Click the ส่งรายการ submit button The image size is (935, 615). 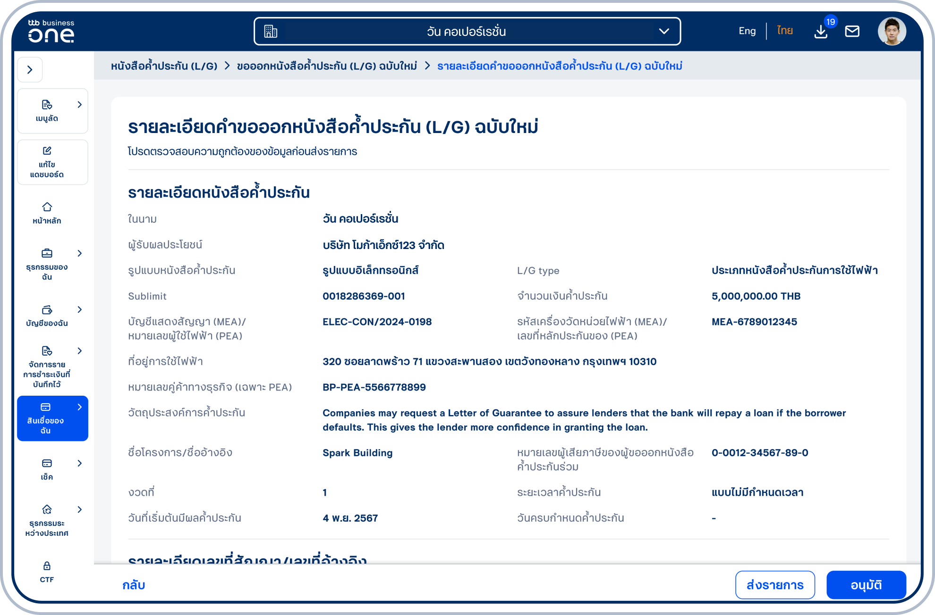[775, 585]
